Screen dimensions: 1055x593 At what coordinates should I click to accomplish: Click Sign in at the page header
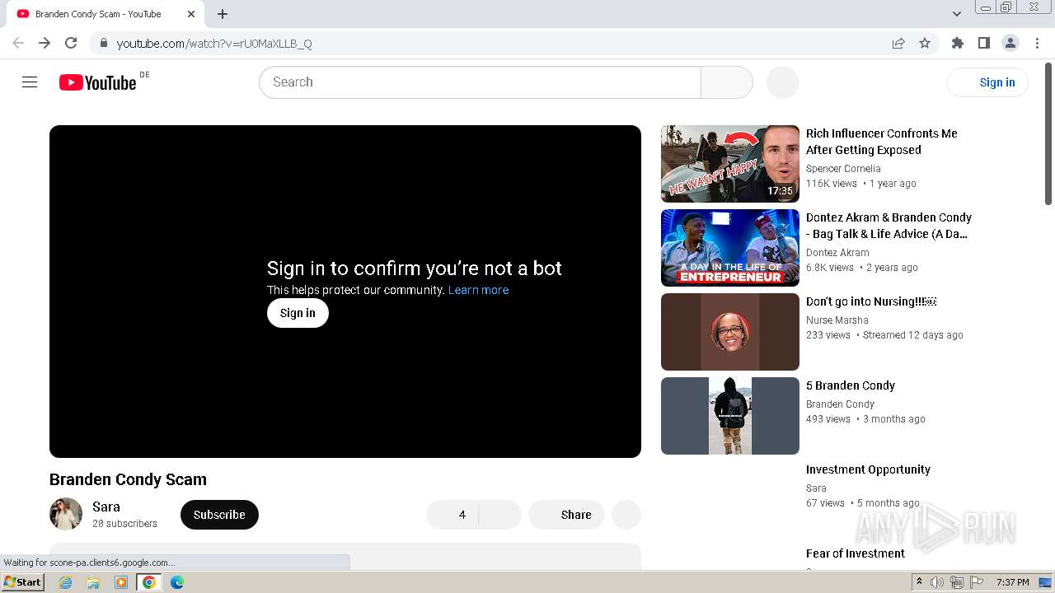(988, 82)
